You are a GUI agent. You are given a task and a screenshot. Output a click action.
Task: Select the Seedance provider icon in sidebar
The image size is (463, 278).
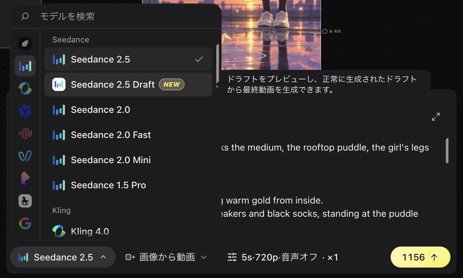click(25, 66)
